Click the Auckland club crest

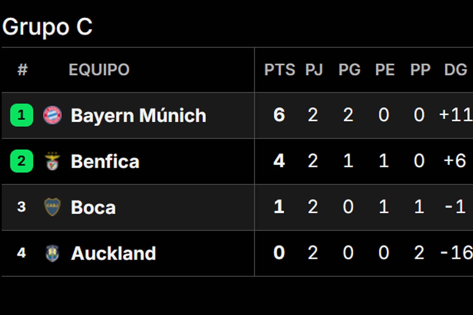[52, 253]
